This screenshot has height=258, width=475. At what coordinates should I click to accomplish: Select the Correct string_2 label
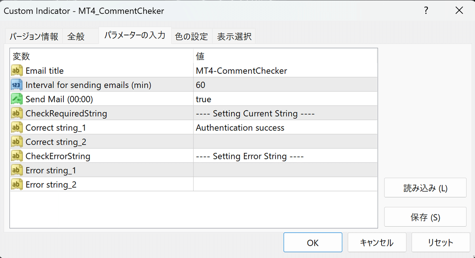pos(56,142)
